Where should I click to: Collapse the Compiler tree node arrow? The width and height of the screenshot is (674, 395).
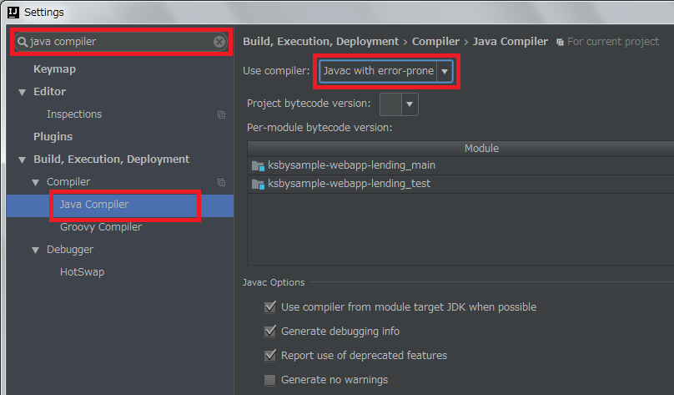pos(36,182)
